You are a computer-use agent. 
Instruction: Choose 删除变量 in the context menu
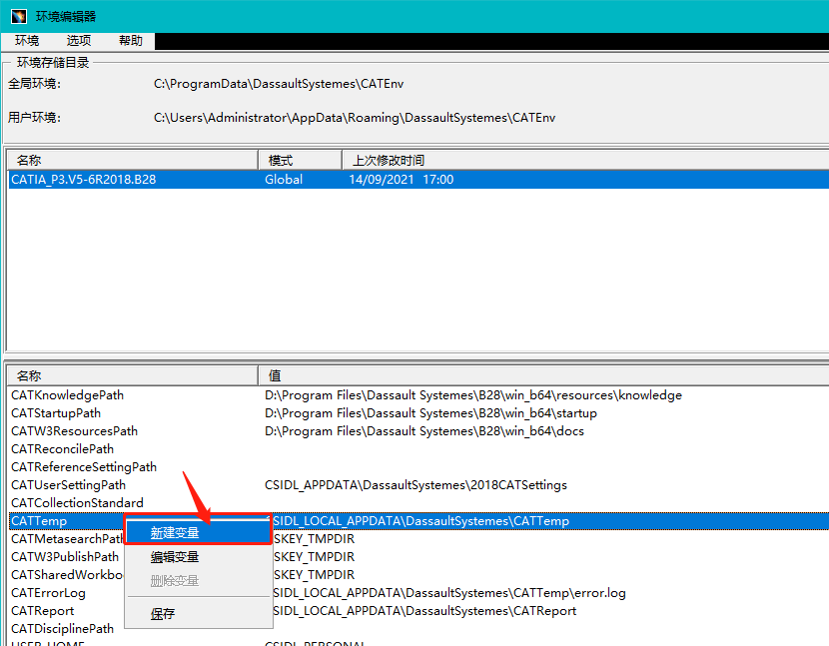(x=199, y=581)
